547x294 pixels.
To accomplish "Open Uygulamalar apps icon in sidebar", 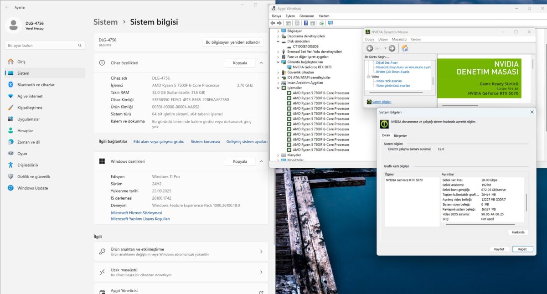I will tap(10, 119).
